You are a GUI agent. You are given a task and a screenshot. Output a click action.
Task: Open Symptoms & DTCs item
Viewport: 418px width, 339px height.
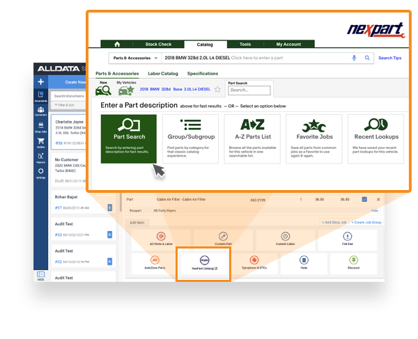pyautogui.click(x=254, y=263)
